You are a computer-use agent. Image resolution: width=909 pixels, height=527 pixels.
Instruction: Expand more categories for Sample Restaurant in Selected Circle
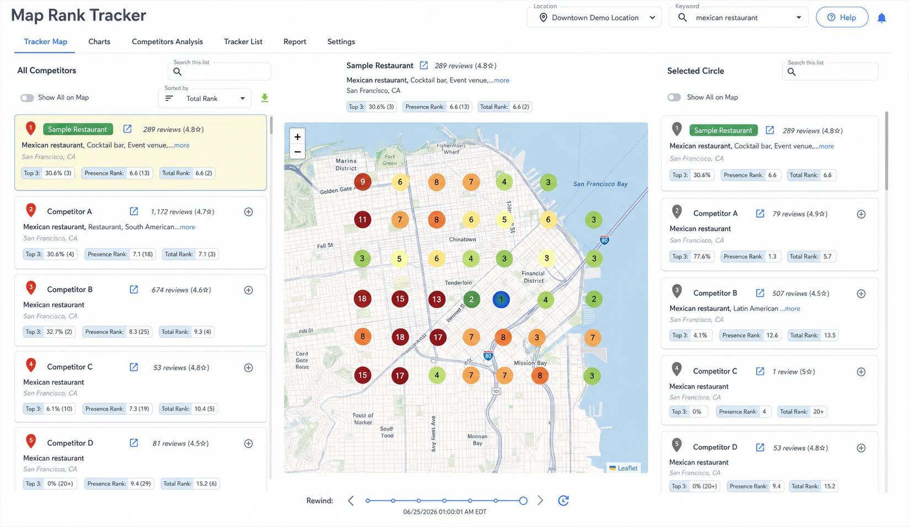pos(826,146)
